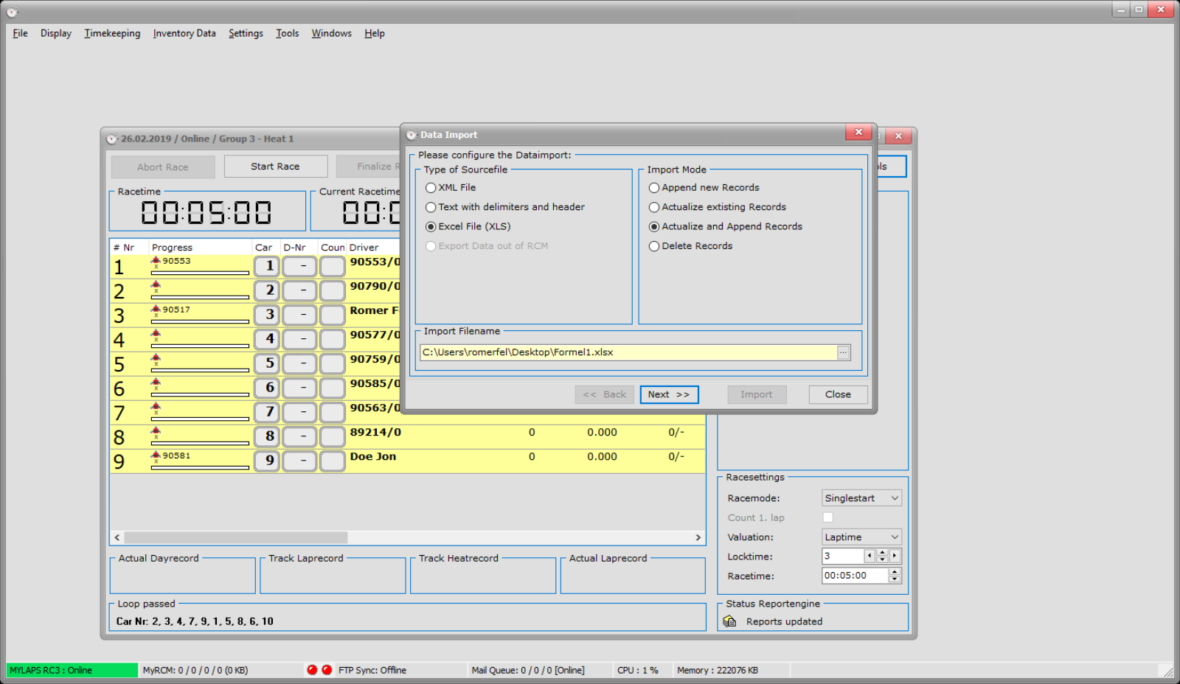
Task: Open the Timekeeping menu
Action: pyautogui.click(x=112, y=33)
